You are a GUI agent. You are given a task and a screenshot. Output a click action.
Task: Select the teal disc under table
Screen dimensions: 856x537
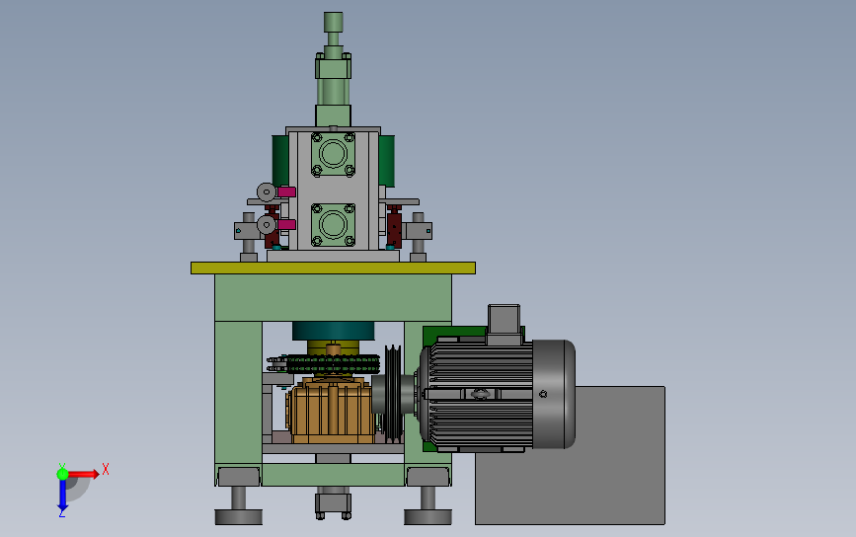[x=333, y=331]
